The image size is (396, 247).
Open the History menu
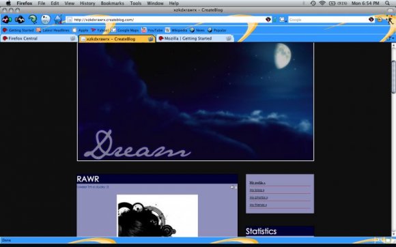(87, 3)
